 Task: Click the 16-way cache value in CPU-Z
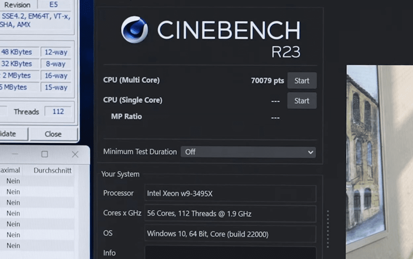[x=56, y=76]
